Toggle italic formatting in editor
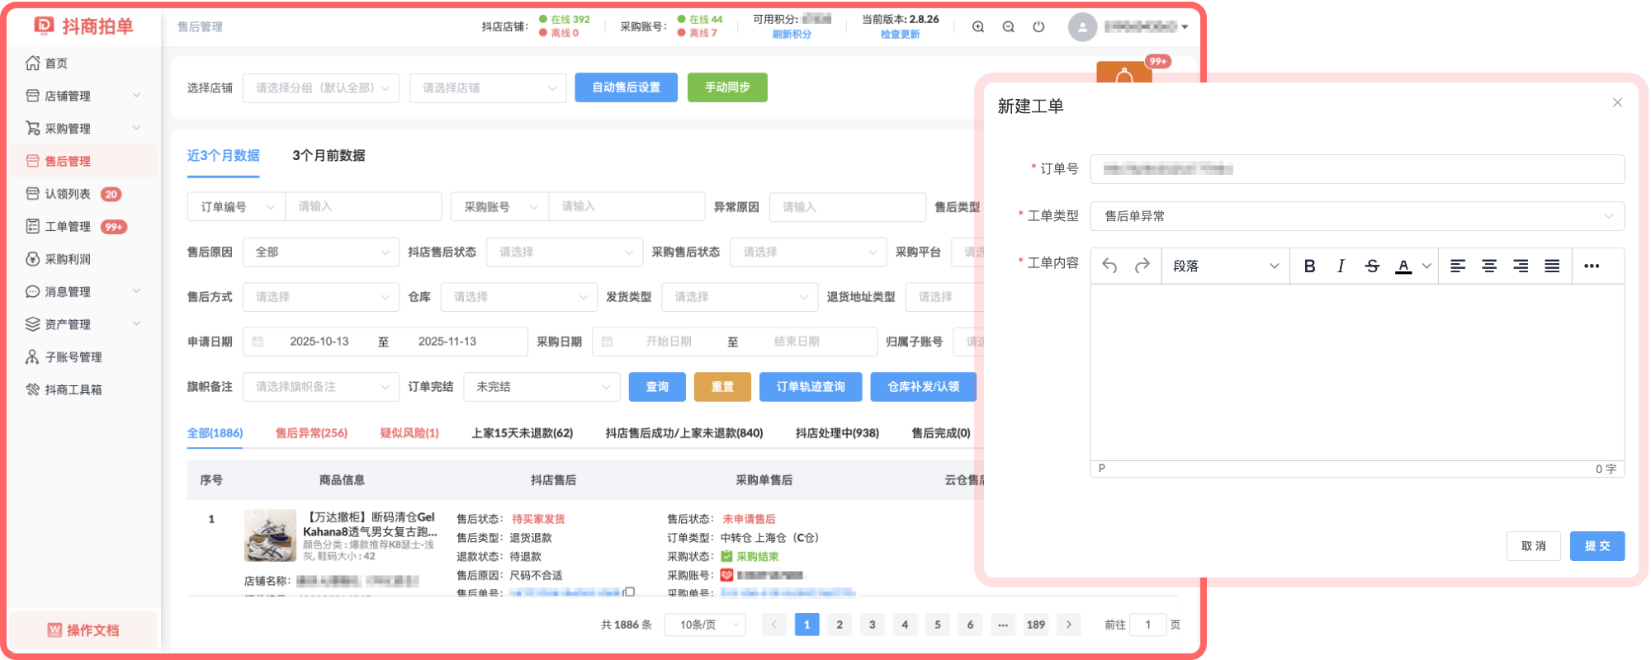1651x660 pixels. [x=1341, y=266]
